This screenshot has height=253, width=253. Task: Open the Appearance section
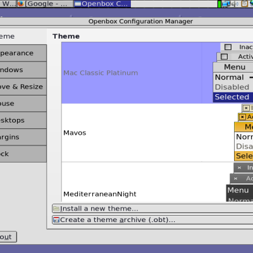point(23,53)
